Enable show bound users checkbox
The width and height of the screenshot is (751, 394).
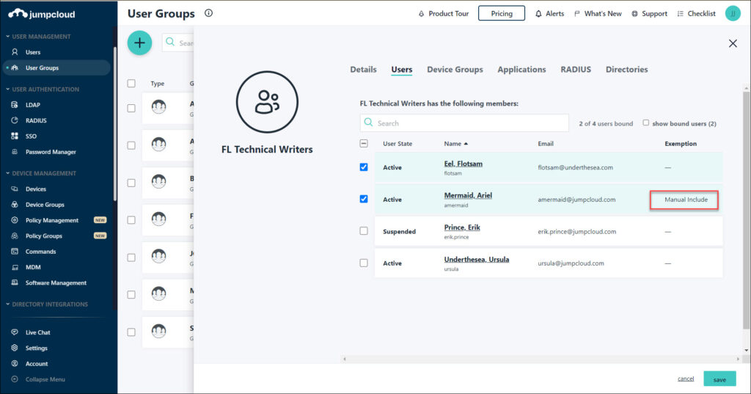point(645,123)
